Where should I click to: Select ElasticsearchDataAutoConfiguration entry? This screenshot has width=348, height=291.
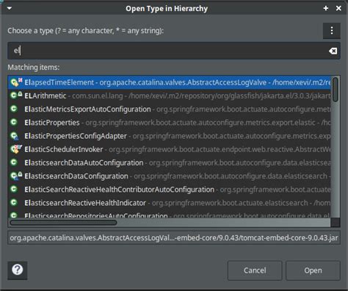170,162
